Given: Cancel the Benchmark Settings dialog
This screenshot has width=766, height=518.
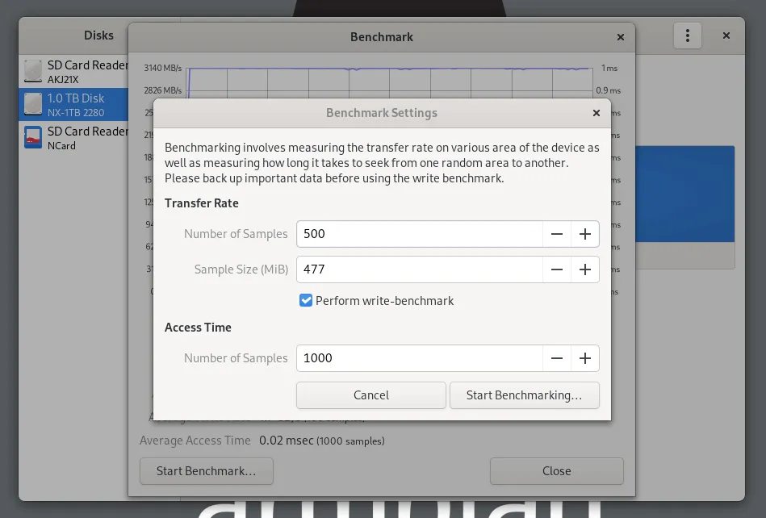Looking at the screenshot, I should (370, 395).
